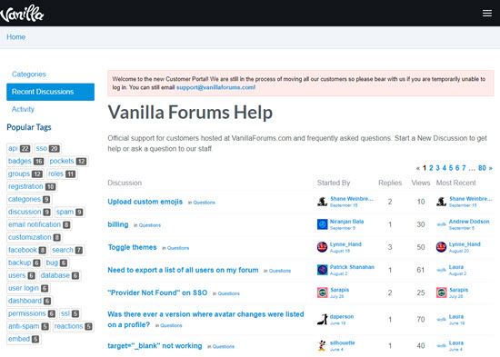Select the 'embed' tag
500x357 pixels.
coord(24,339)
